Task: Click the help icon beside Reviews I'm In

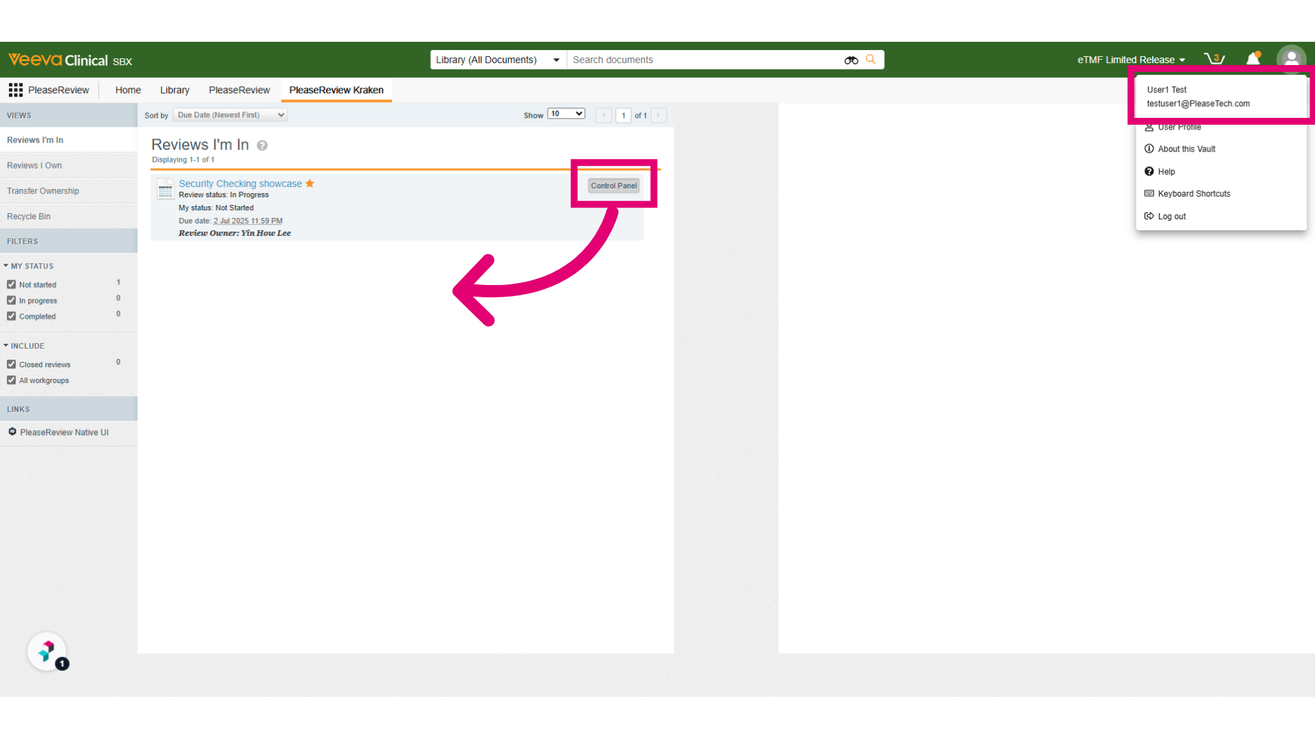Action: pos(262,145)
